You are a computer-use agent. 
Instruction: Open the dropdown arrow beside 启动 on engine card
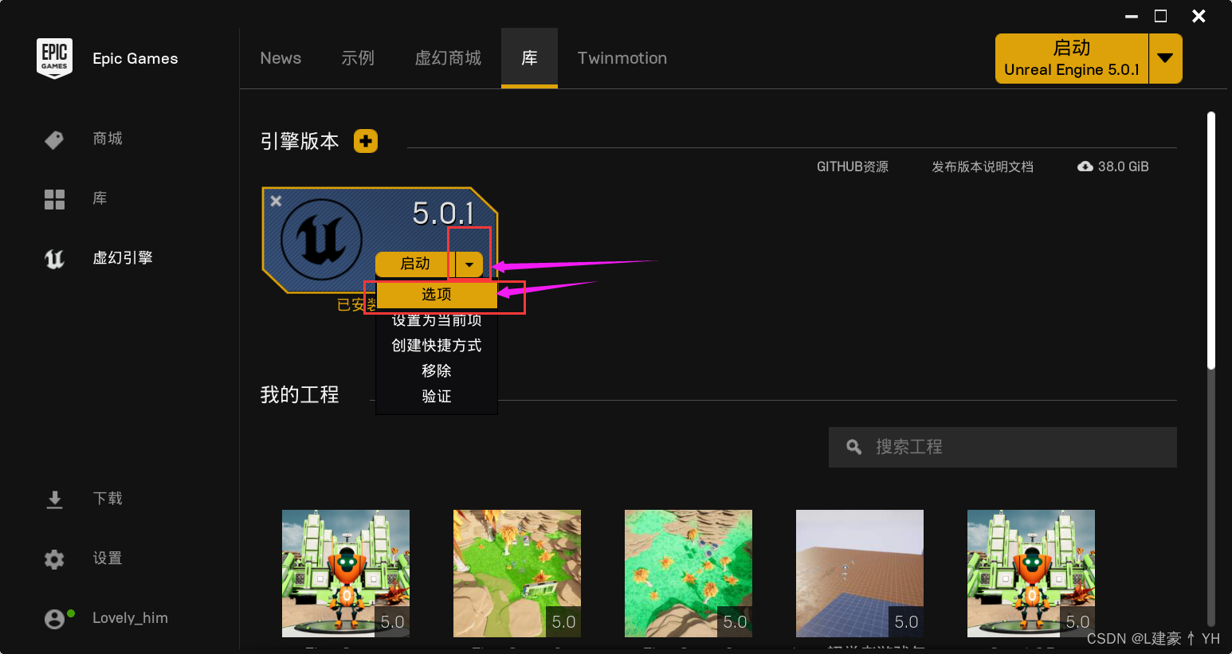click(469, 264)
